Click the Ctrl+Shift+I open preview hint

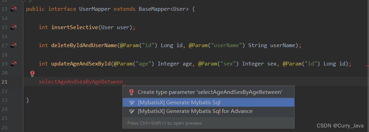tap(165, 123)
